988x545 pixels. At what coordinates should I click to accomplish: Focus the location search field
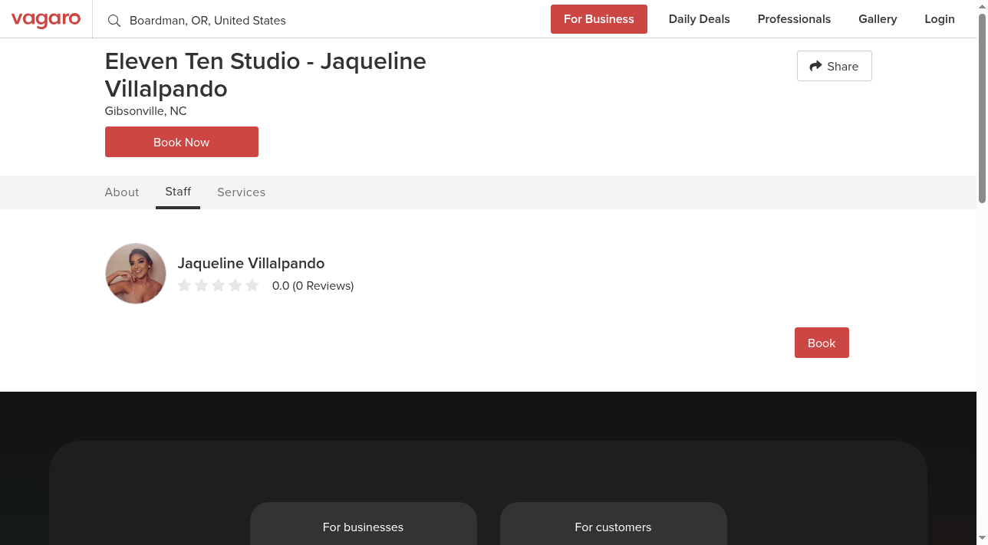322,21
